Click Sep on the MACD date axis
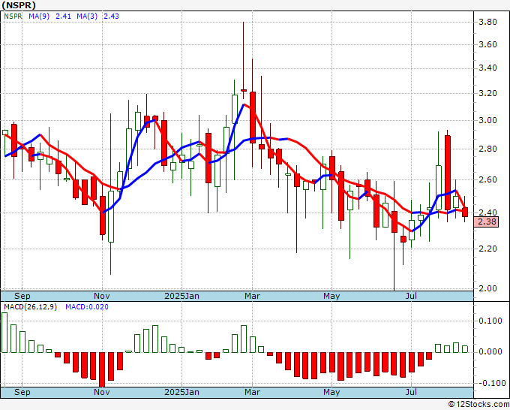Screen dimensions: 510x410 click(22, 392)
